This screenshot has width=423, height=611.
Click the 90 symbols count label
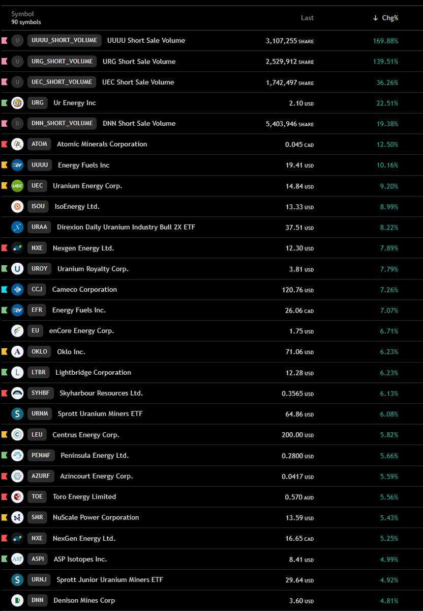[x=26, y=22]
